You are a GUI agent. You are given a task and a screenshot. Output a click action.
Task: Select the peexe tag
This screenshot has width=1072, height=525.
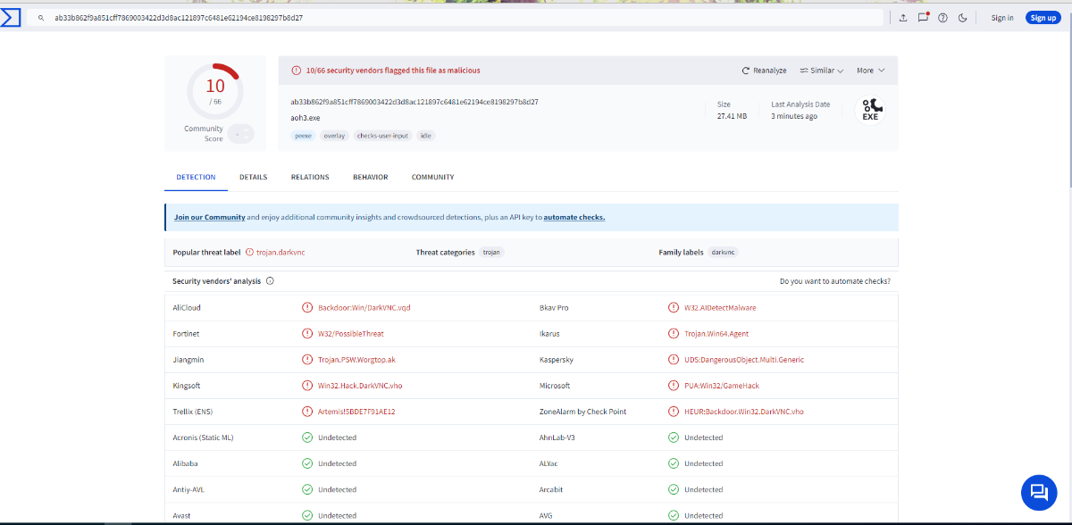tap(303, 136)
